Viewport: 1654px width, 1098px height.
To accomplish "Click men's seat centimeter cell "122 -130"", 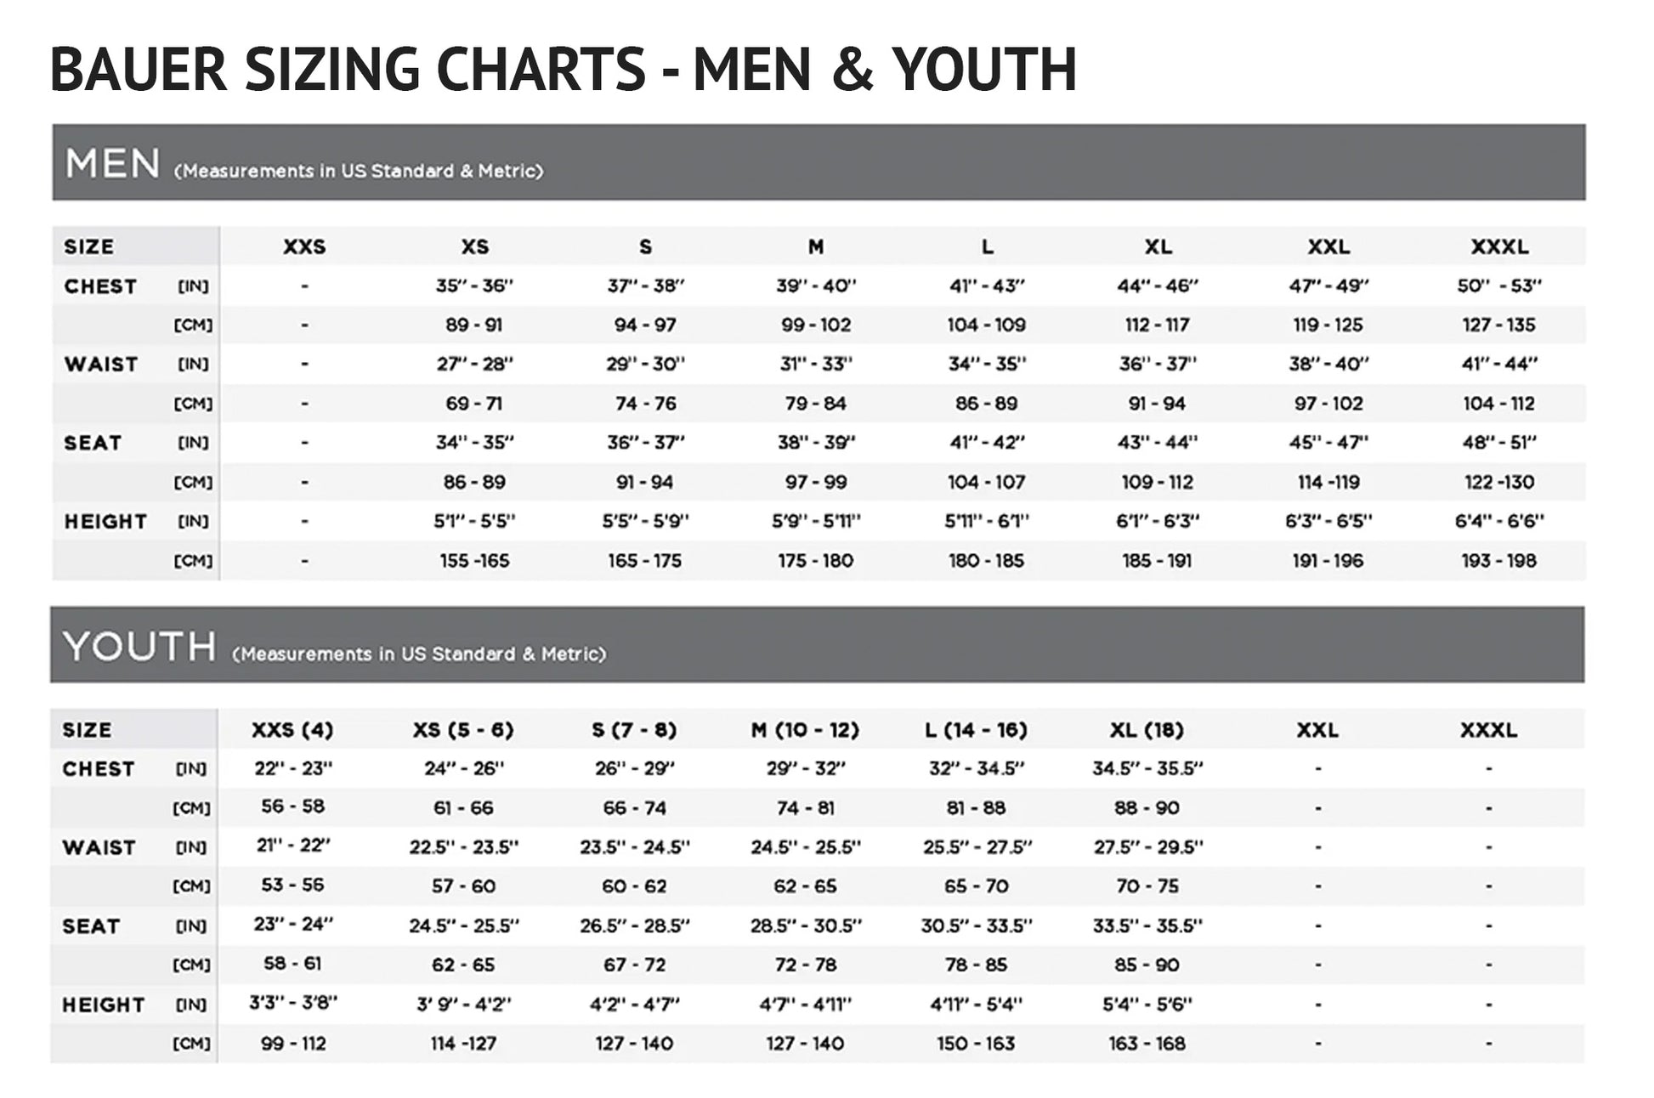I will coord(1499,483).
